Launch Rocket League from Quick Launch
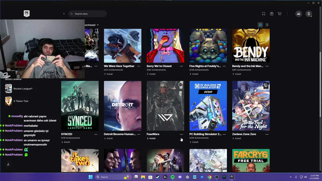 tap(19, 88)
